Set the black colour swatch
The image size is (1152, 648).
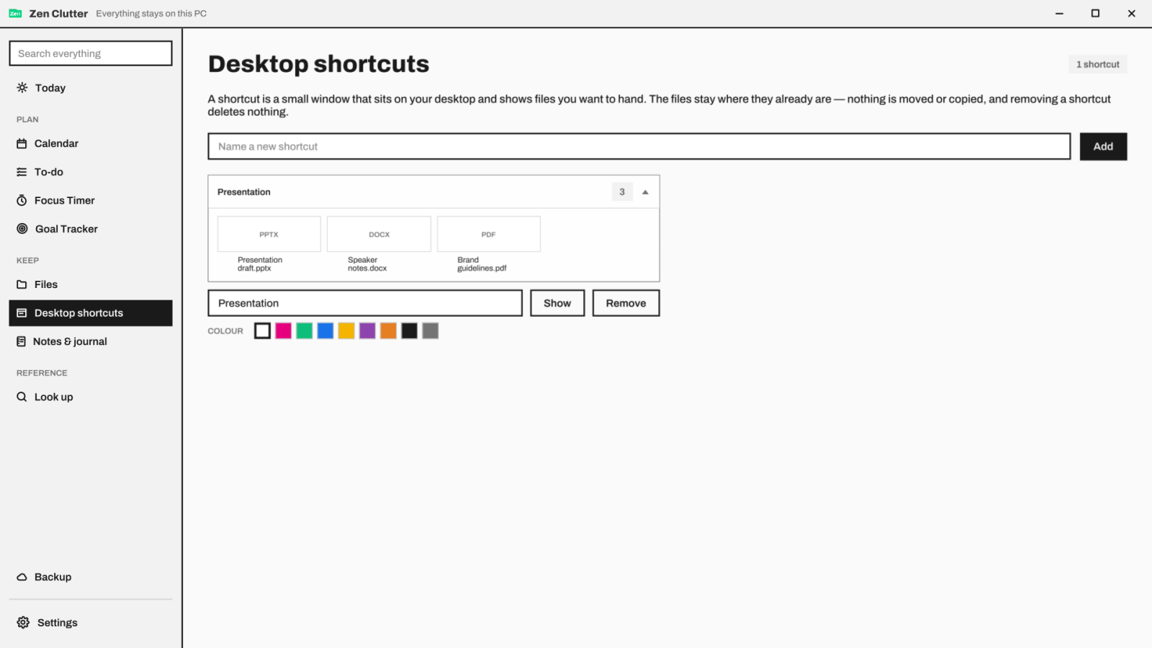click(409, 330)
